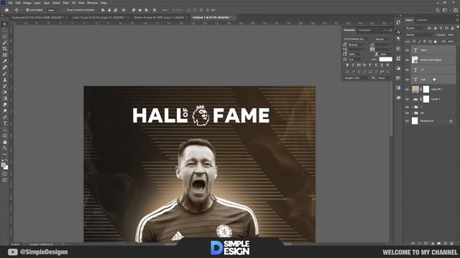Select the Clone Stamp tool
This screenshot has height=258, width=460.
5,80
